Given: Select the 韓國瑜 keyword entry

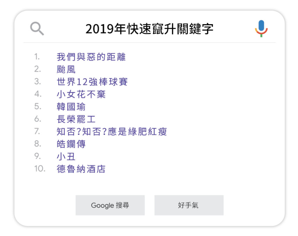Looking at the screenshot, I should coord(71,107).
